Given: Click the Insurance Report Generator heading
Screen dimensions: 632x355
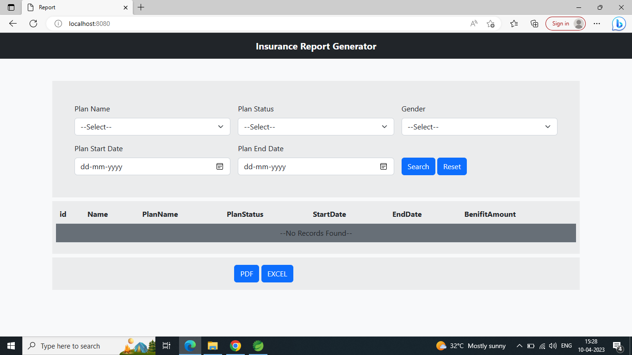Looking at the screenshot, I should pyautogui.click(x=316, y=46).
